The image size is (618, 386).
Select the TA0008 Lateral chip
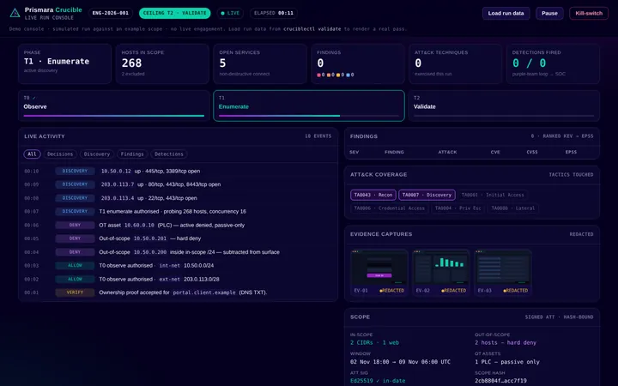click(x=512, y=208)
